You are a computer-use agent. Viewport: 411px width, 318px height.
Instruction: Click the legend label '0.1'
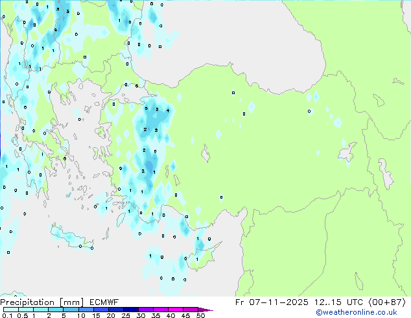point(7,315)
